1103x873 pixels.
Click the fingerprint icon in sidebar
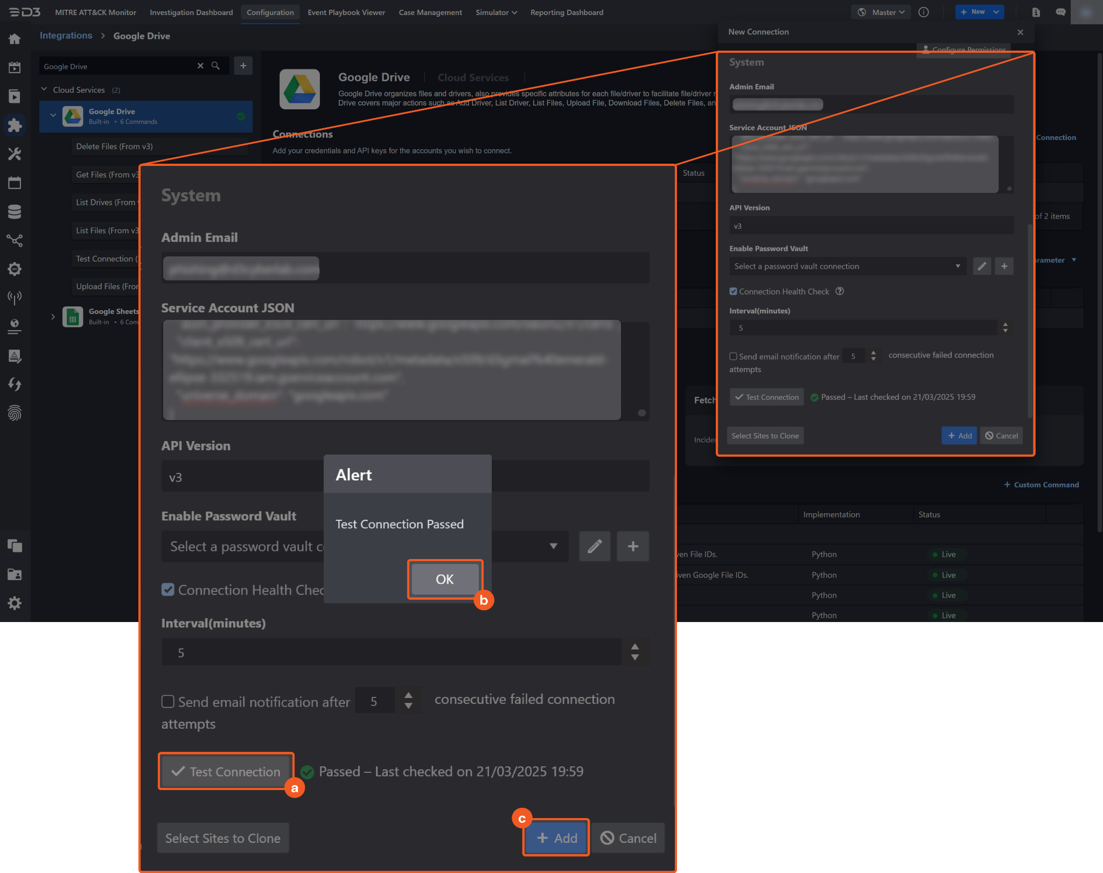[x=15, y=413]
